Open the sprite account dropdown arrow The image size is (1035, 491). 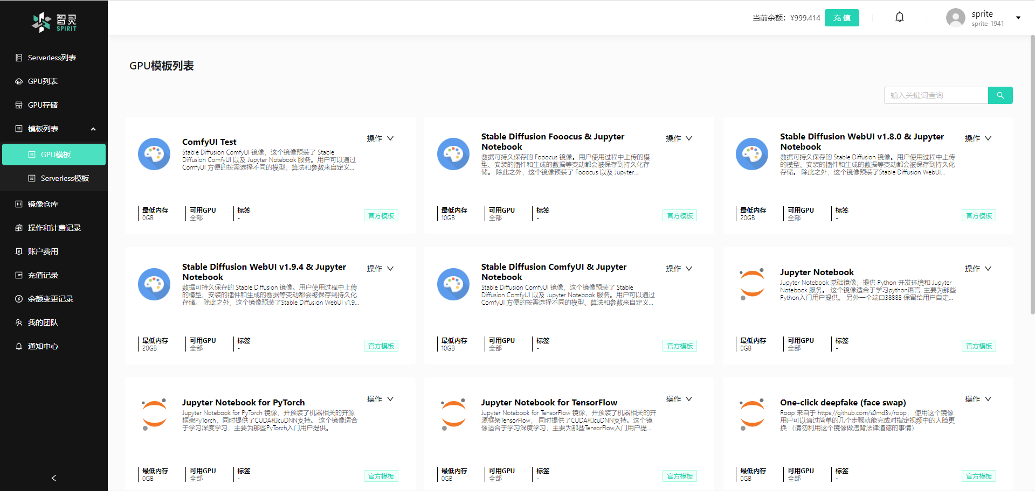point(1018,18)
